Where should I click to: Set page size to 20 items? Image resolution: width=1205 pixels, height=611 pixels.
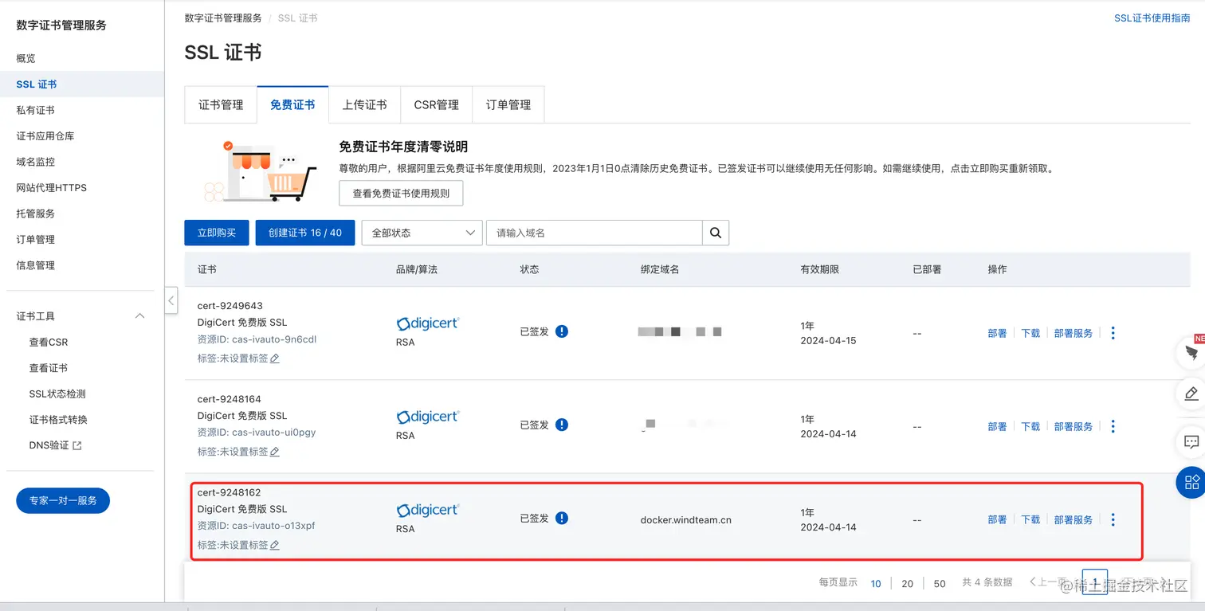pyautogui.click(x=907, y=583)
